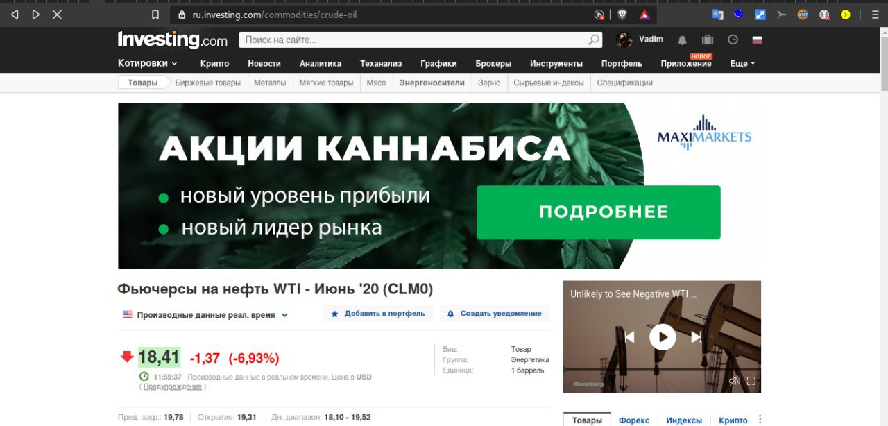Expand the Котировки dropdown menu

tap(147, 63)
